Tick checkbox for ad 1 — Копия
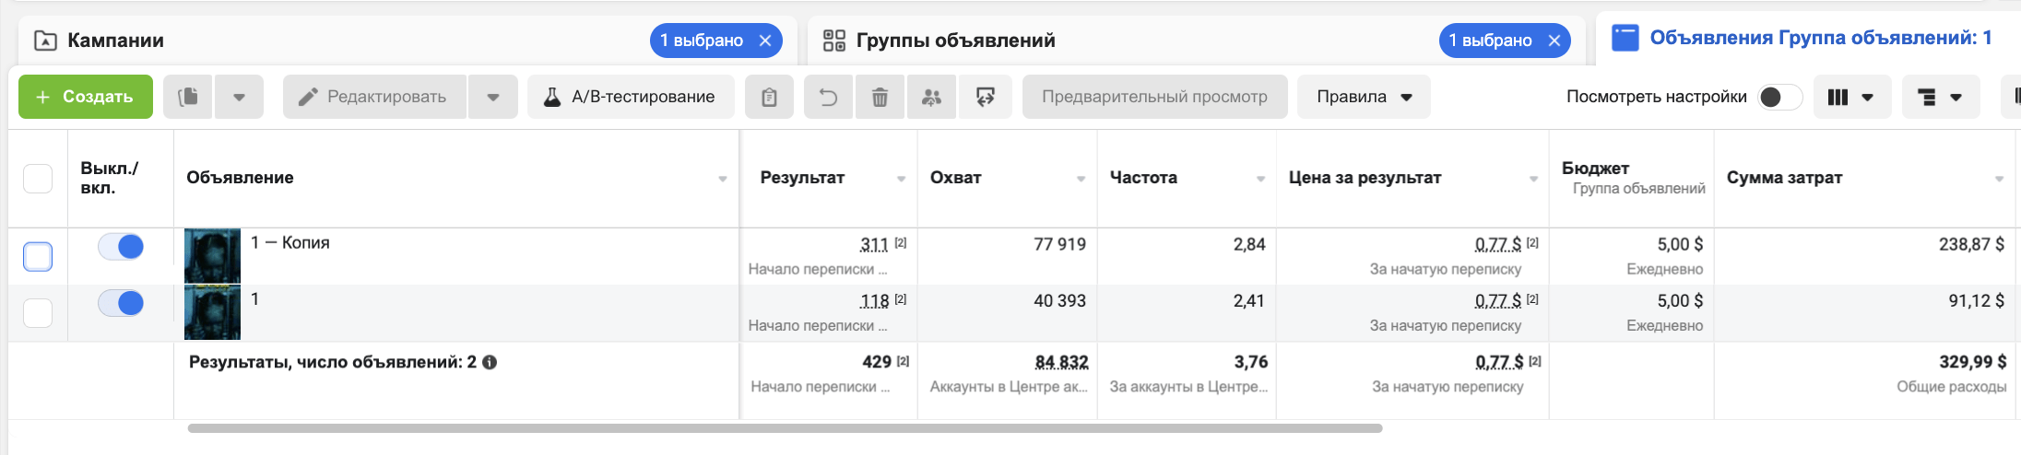The image size is (2021, 455). point(38,256)
